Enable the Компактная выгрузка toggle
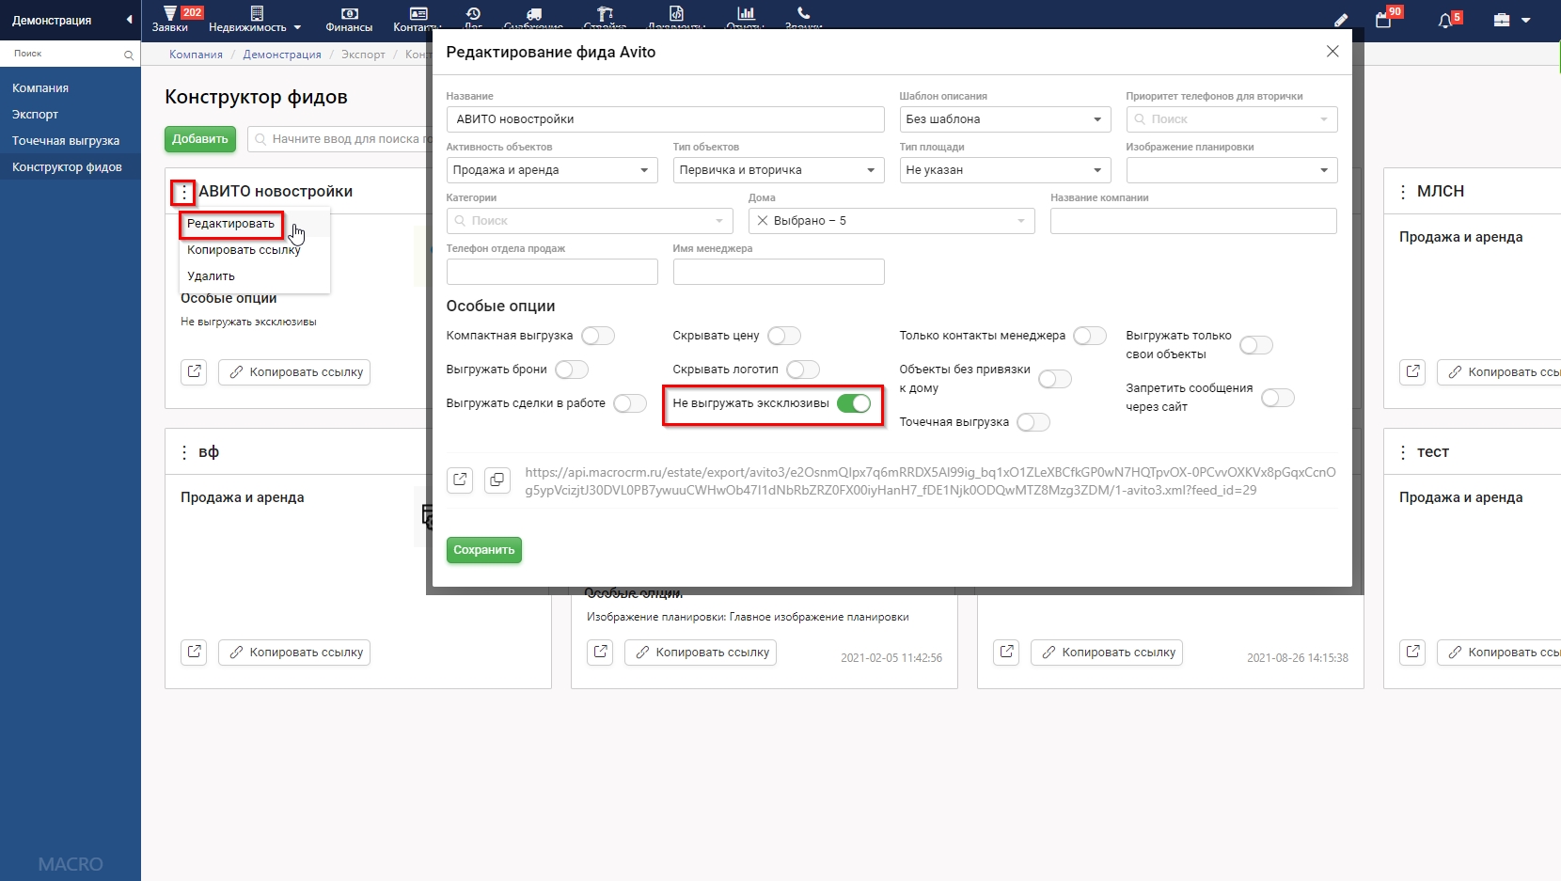The height and width of the screenshot is (881, 1561). point(597,336)
